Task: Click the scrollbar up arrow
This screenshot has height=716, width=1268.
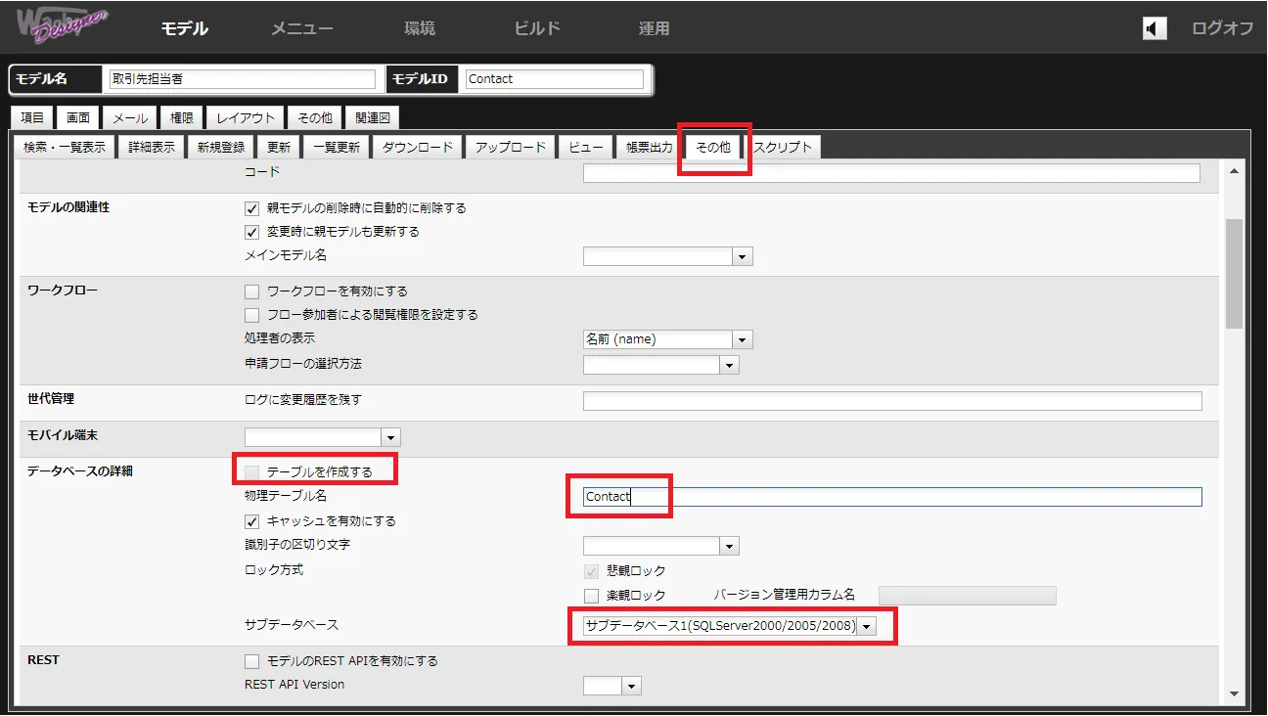Action: click(1234, 172)
